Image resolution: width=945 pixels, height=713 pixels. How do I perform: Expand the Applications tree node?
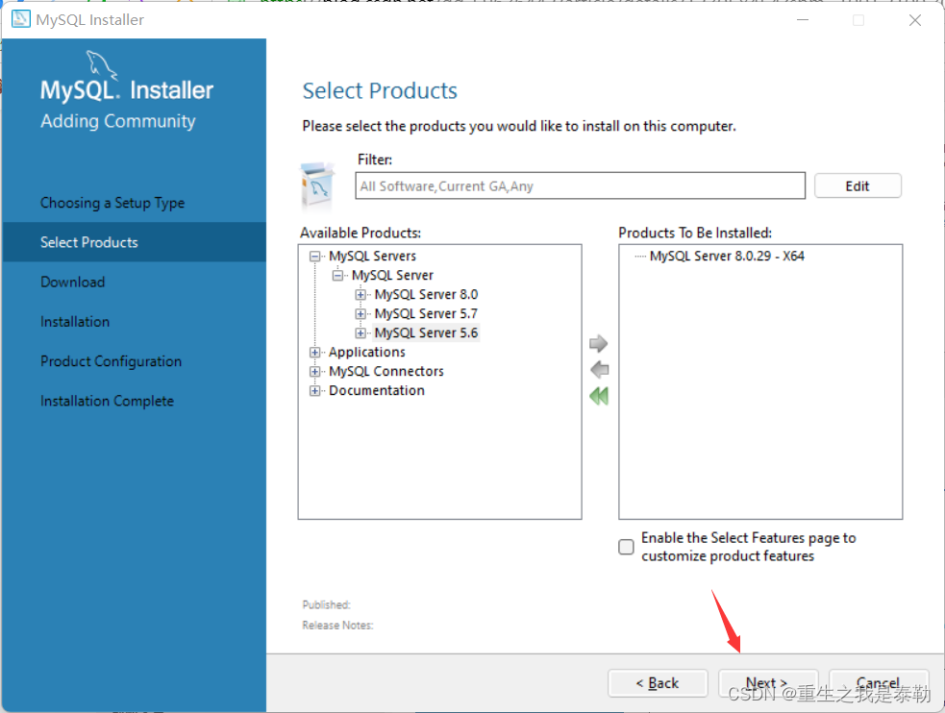tap(314, 353)
